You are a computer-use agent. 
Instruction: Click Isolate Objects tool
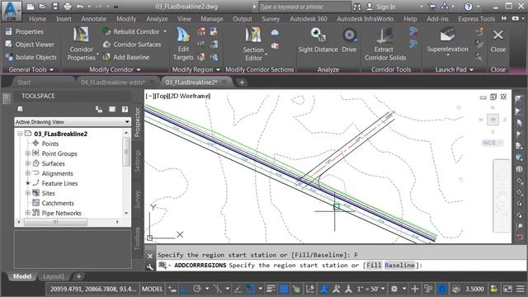tap(31, 57)
